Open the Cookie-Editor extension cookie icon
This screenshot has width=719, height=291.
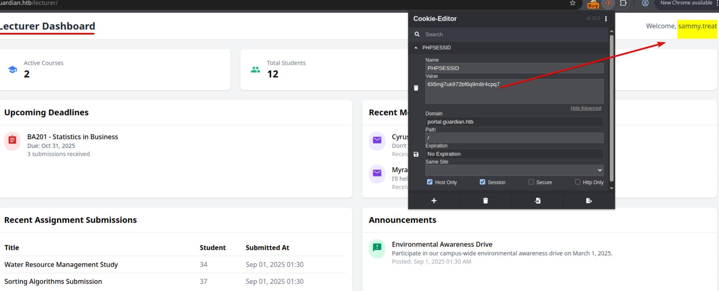[608, 3]
